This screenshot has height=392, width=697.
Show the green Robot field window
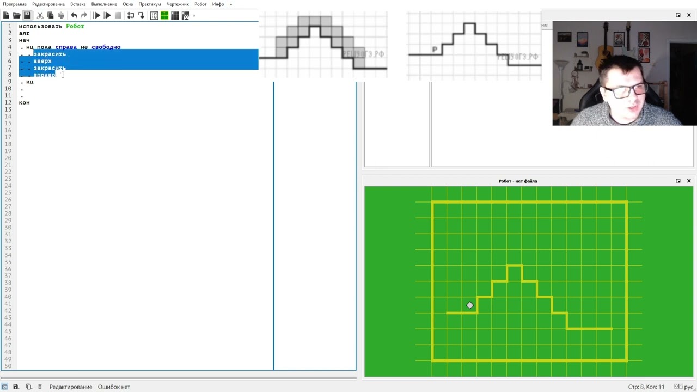(x=164, y=15)
